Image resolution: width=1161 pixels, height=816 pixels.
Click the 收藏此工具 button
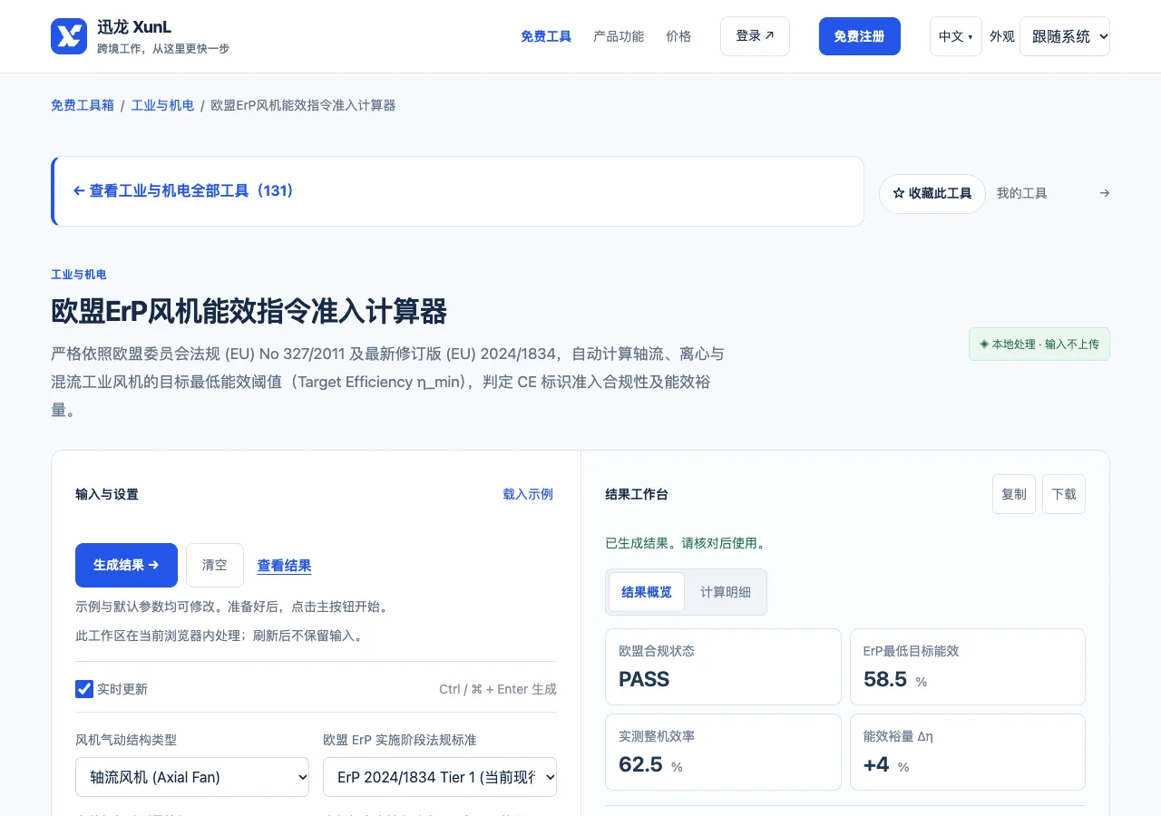[x=932, y=194]
